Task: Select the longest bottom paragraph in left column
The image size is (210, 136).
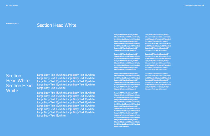Action: (x=127, y=109)
